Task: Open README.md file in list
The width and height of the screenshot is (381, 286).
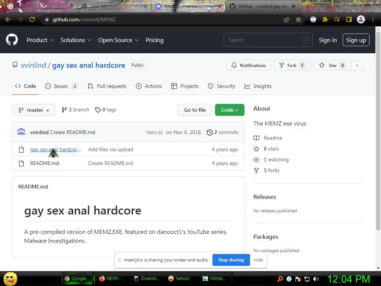Action: (45, 163)
